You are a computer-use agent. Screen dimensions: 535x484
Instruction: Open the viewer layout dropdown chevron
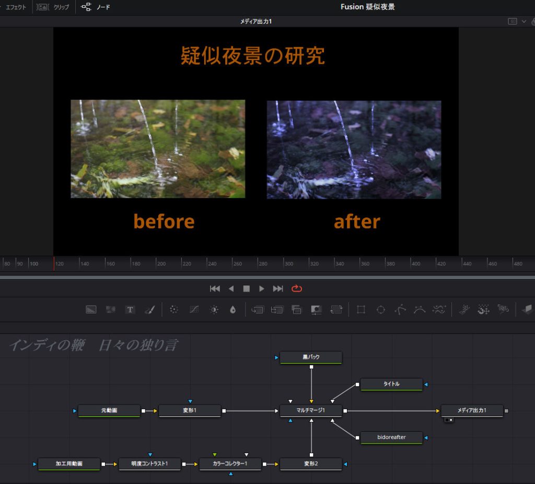click(524, 21)
